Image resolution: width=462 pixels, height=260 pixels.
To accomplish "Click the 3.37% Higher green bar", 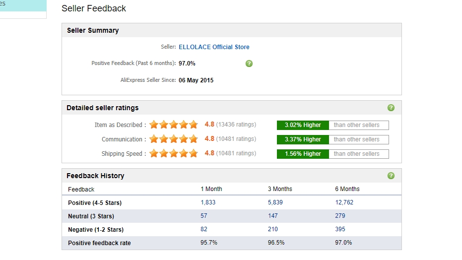I will tap(303, 139).
